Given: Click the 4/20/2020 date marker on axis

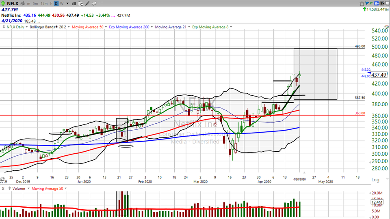Looking at the screenshot, I should tap(299, 179).
